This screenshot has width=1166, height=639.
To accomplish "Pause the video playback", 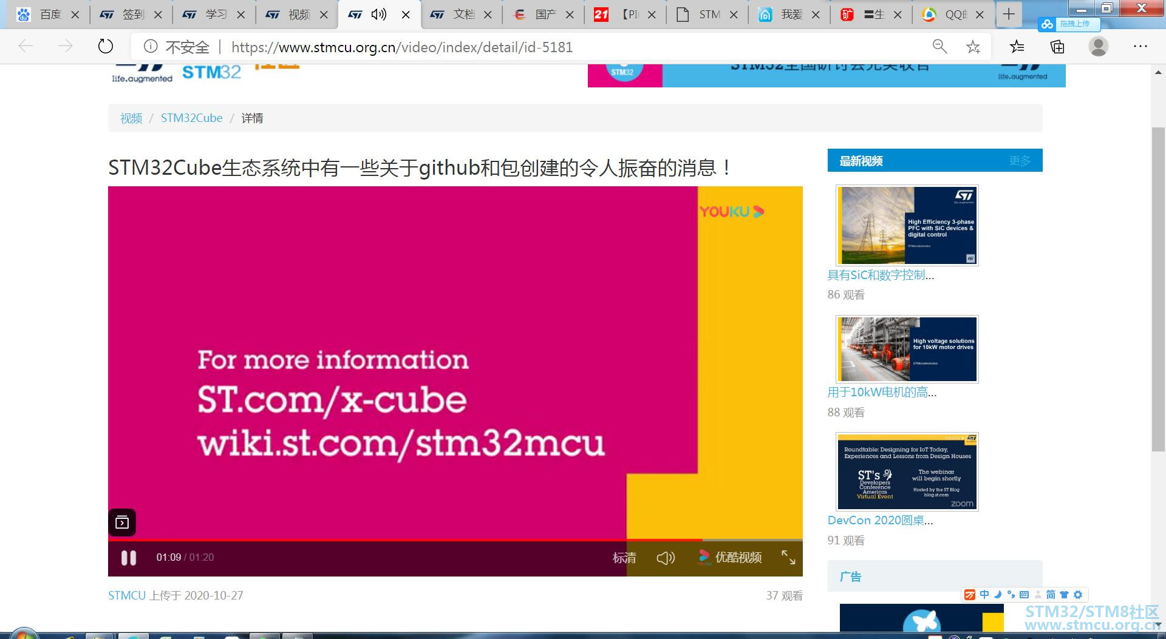I will pyautogui.click(x=129, y=558).
